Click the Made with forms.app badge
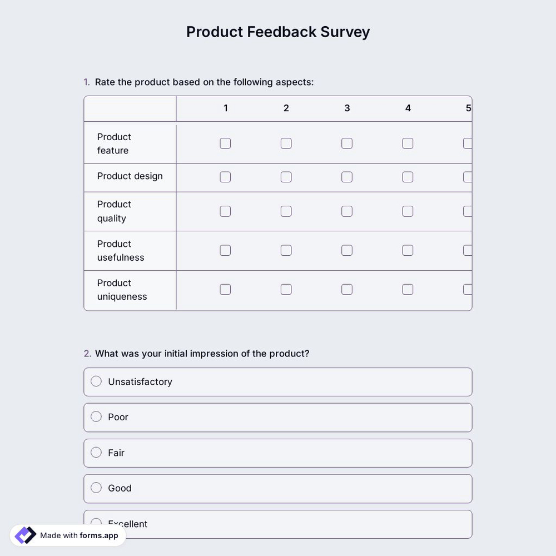 click(67, 535)
